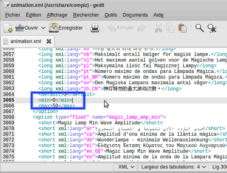Click magic_lamp_amp_min option name

click(x=134, y=117)
